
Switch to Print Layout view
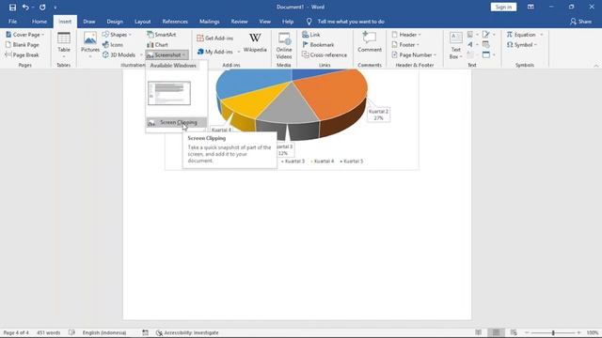496,332
